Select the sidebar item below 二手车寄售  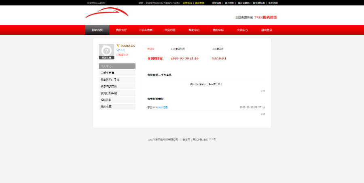pos(117,80)
